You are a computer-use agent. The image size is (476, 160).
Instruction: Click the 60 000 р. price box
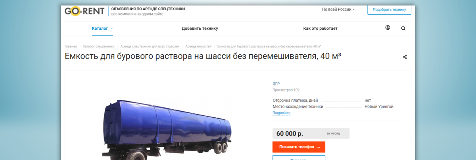click(x=311, y=133)
